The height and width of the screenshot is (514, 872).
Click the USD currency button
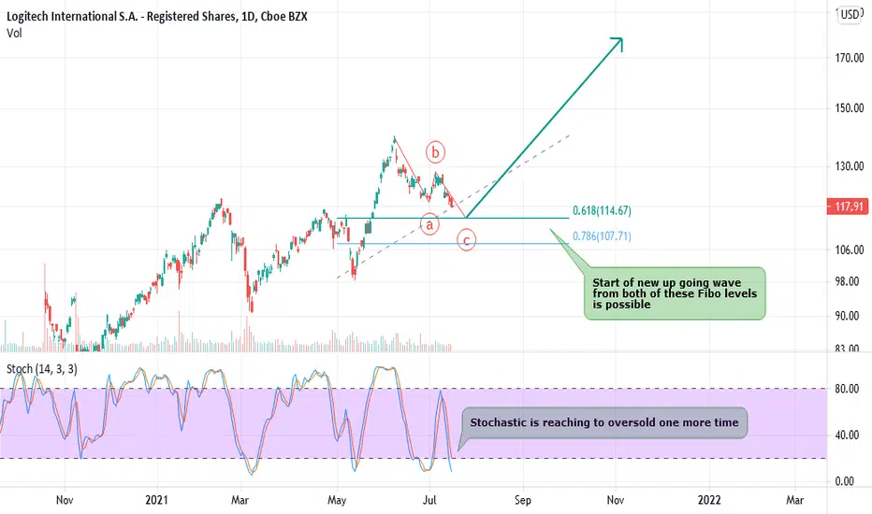(850, 14)
